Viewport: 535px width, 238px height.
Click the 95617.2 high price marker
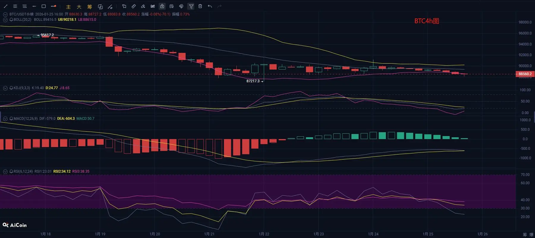point(47,35)
